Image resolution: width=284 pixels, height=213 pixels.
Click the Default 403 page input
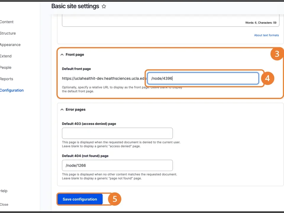(117, 133)
